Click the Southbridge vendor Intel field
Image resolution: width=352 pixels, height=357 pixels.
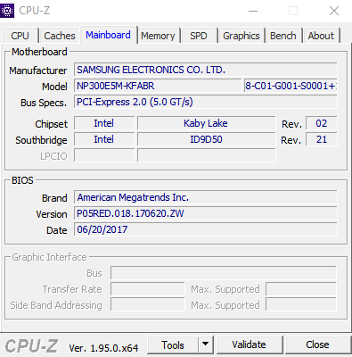pos(104,139)
